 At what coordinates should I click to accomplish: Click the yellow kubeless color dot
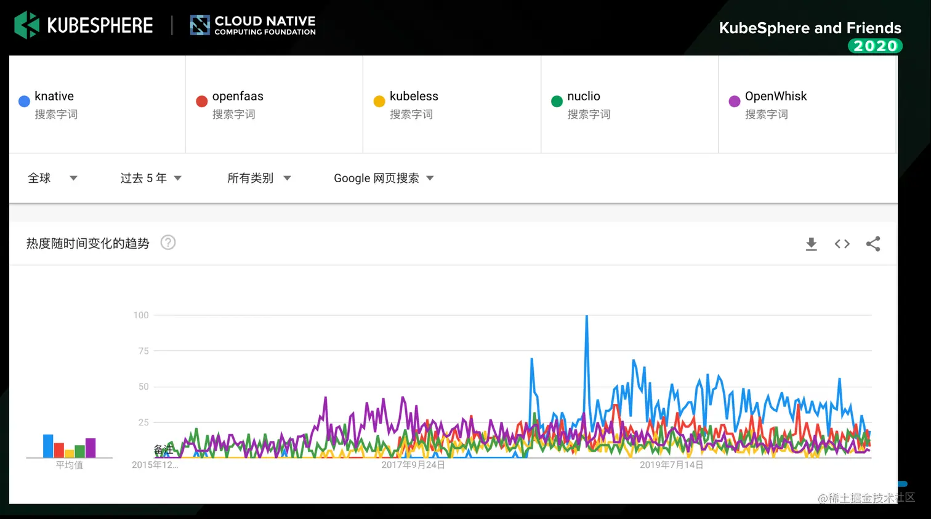379,102
